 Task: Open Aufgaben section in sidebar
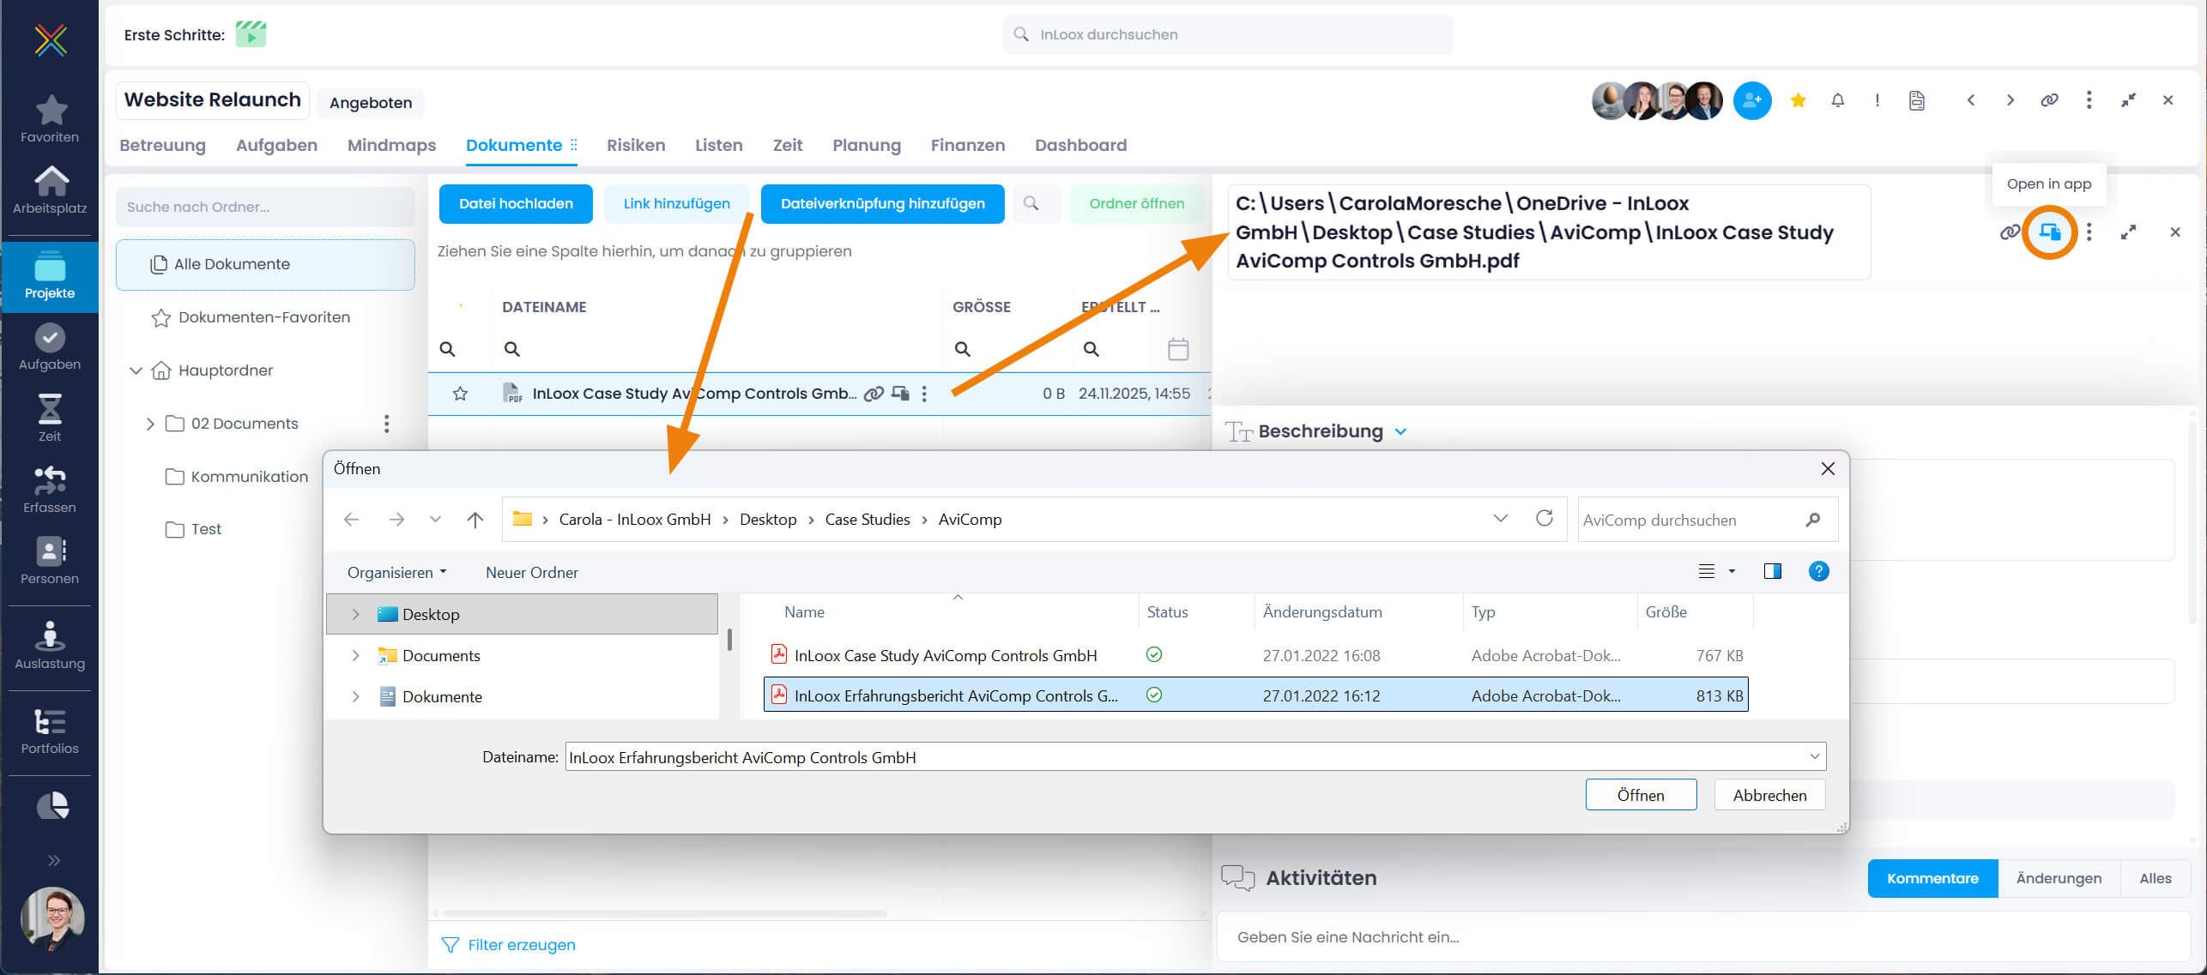tap(50, 347)
